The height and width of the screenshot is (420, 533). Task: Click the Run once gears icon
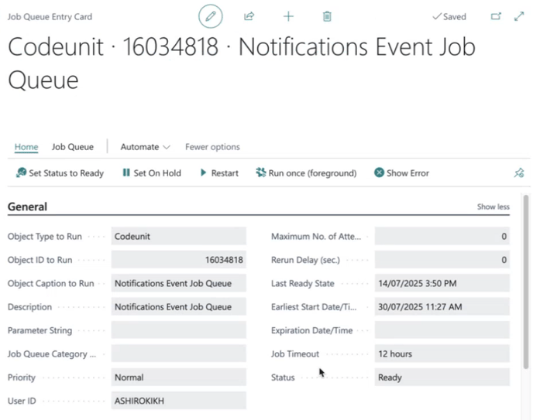tap(261, 172)
